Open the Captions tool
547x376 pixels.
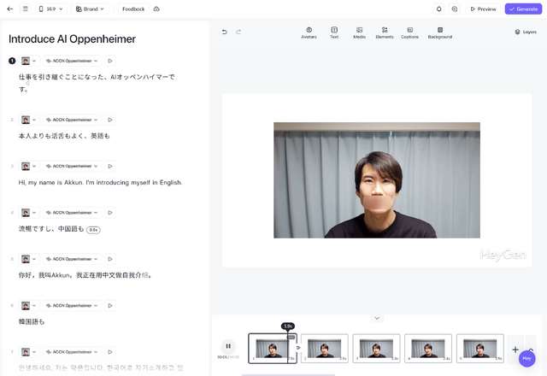point(410,32)
